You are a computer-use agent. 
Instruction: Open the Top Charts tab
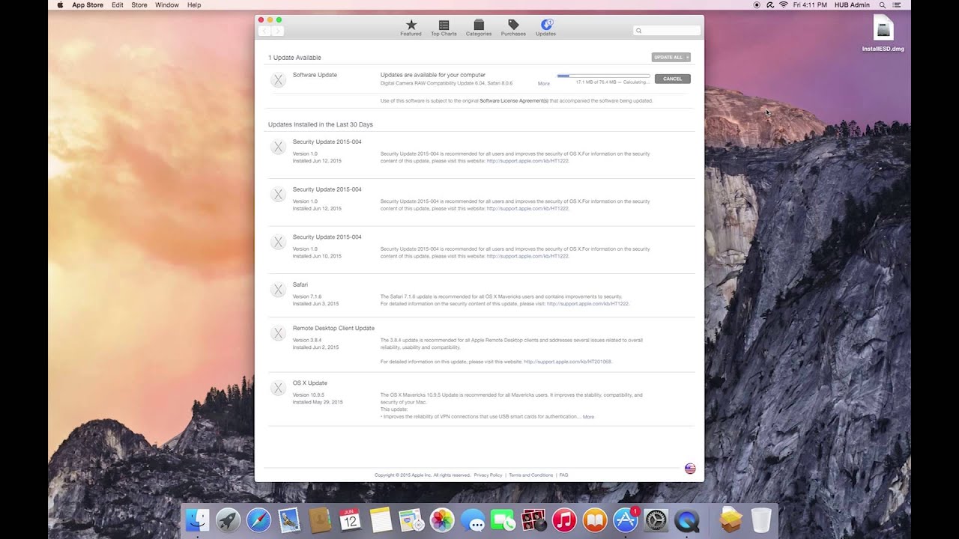[444, 28]
